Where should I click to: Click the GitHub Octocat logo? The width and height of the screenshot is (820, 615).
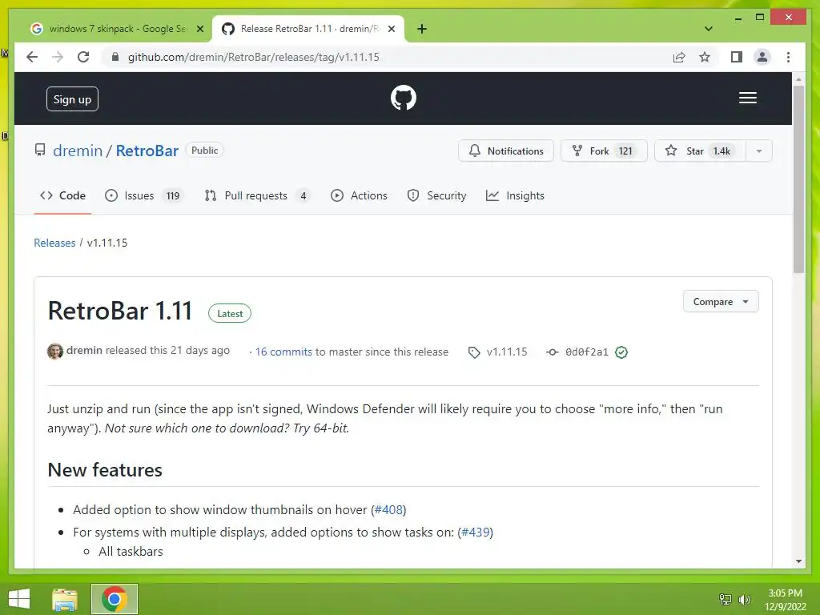click(404, 98)
